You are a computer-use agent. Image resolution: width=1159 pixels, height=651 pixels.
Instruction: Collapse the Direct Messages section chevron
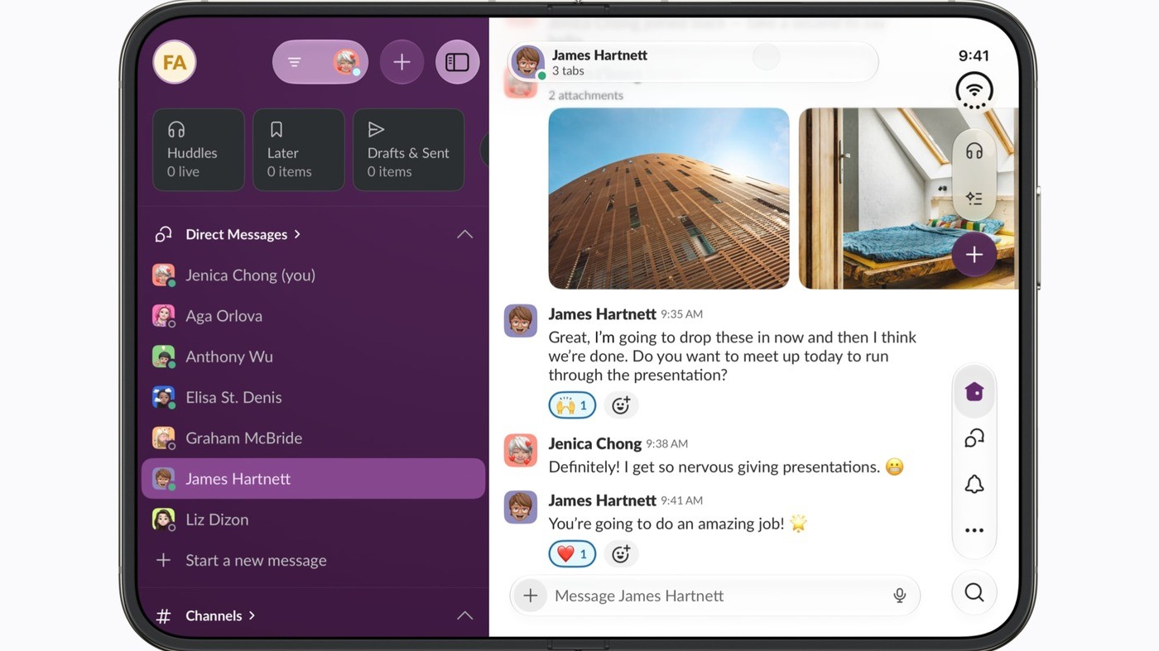coord(465,235)
